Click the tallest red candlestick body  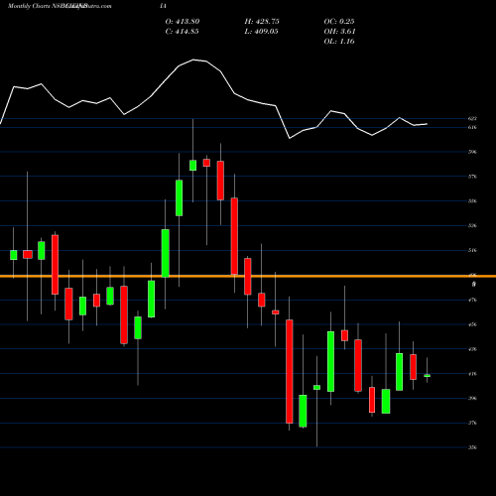coord(290,371)
